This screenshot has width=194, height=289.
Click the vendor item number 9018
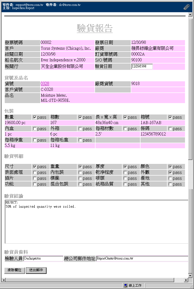136,84
